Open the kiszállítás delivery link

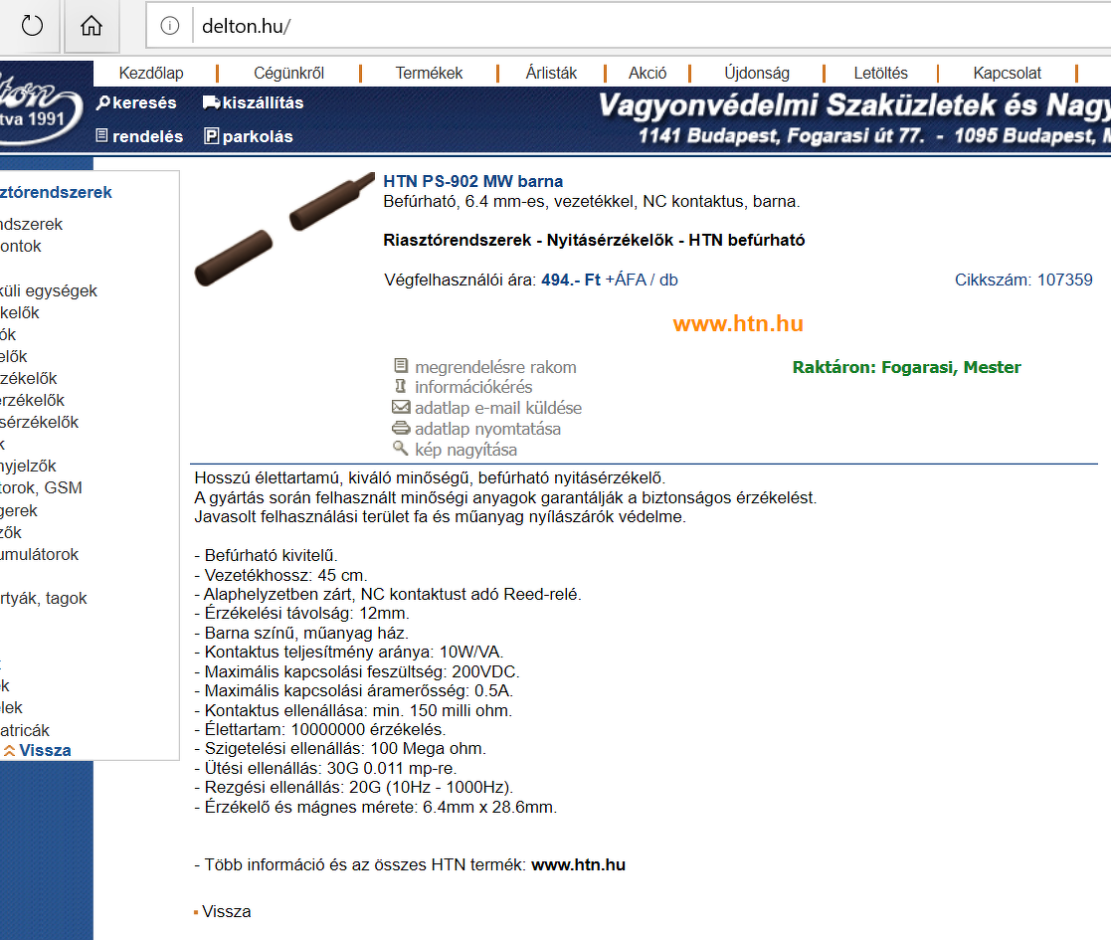tap(263, 102)
